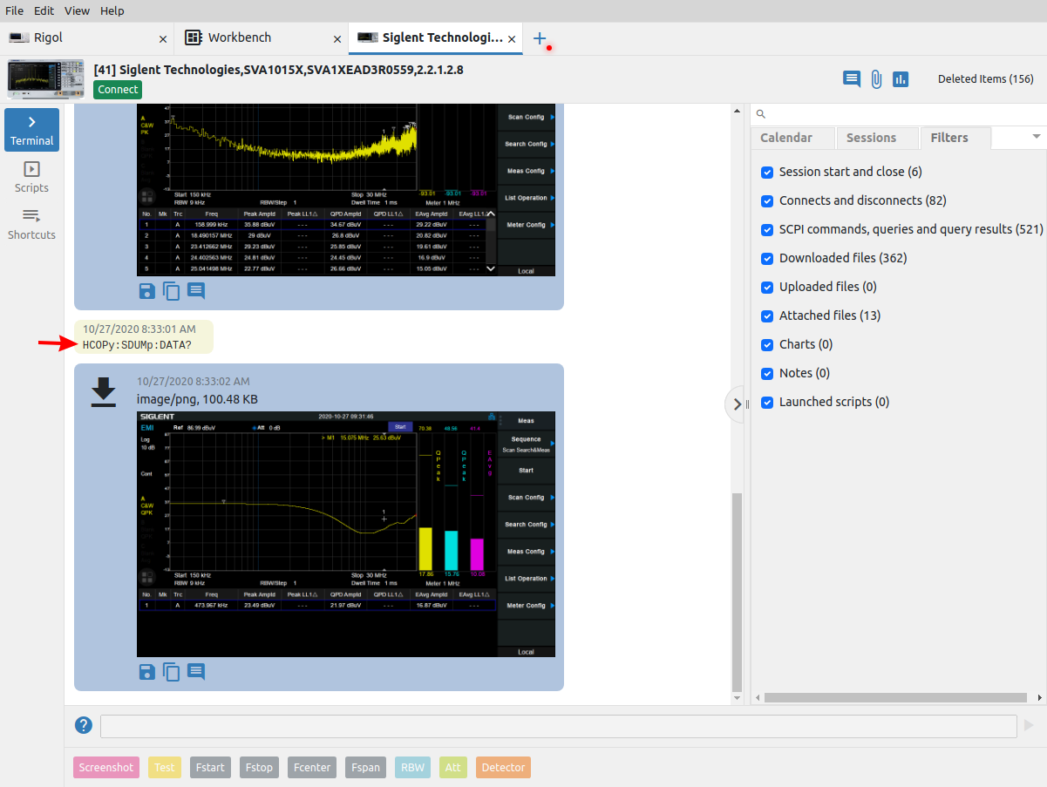This screenshot has width=1047, height=787.
Task: Open the lower EMI screenshot image
Action: (346, 533)
